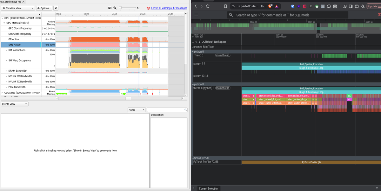The image size is (381, 191).
Task: Click the music note media control icon
Action: [x=344, y=6]
